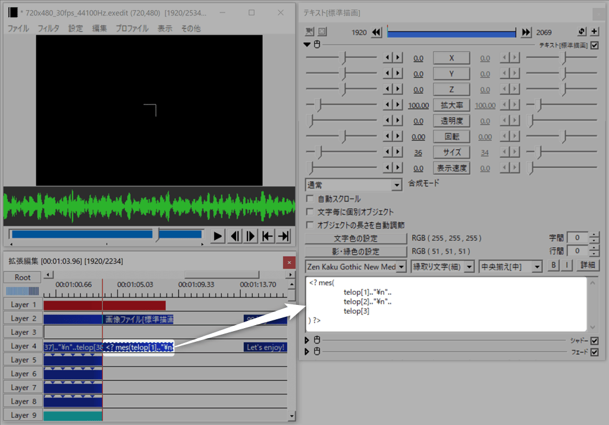Toggle bold with the B button
Image resolution: width=609 pixels, height=425 pixels.
point(554,266)
